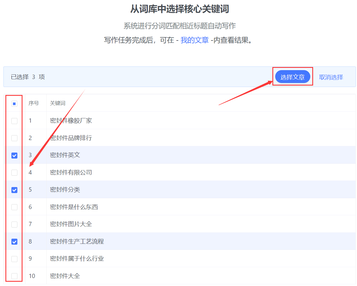This screenshot has width=357, height=286.
Task: Uncheck the 密封件生产工艺流程 checkbox
Action: [x=14, y=242]
